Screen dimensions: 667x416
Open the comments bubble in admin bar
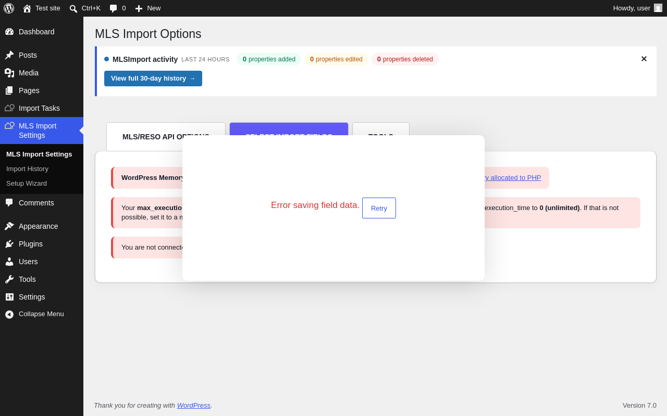[113, 8]
